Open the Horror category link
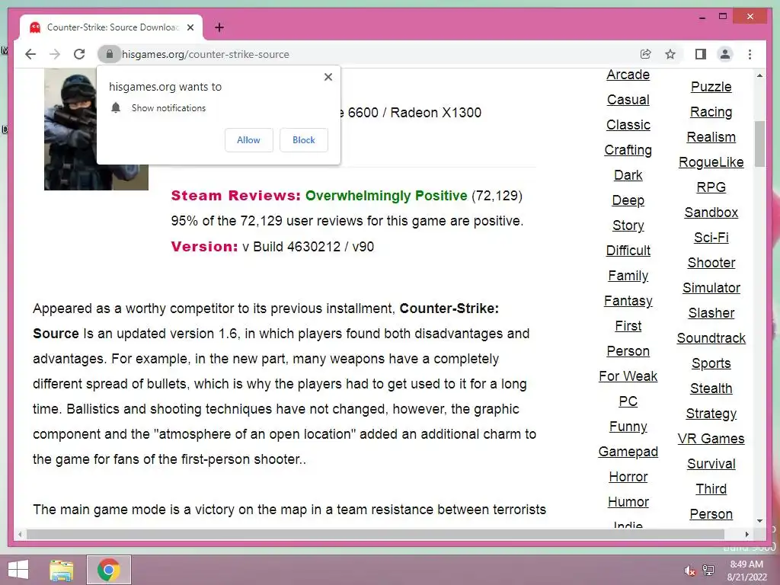 [x=628, y=477]
